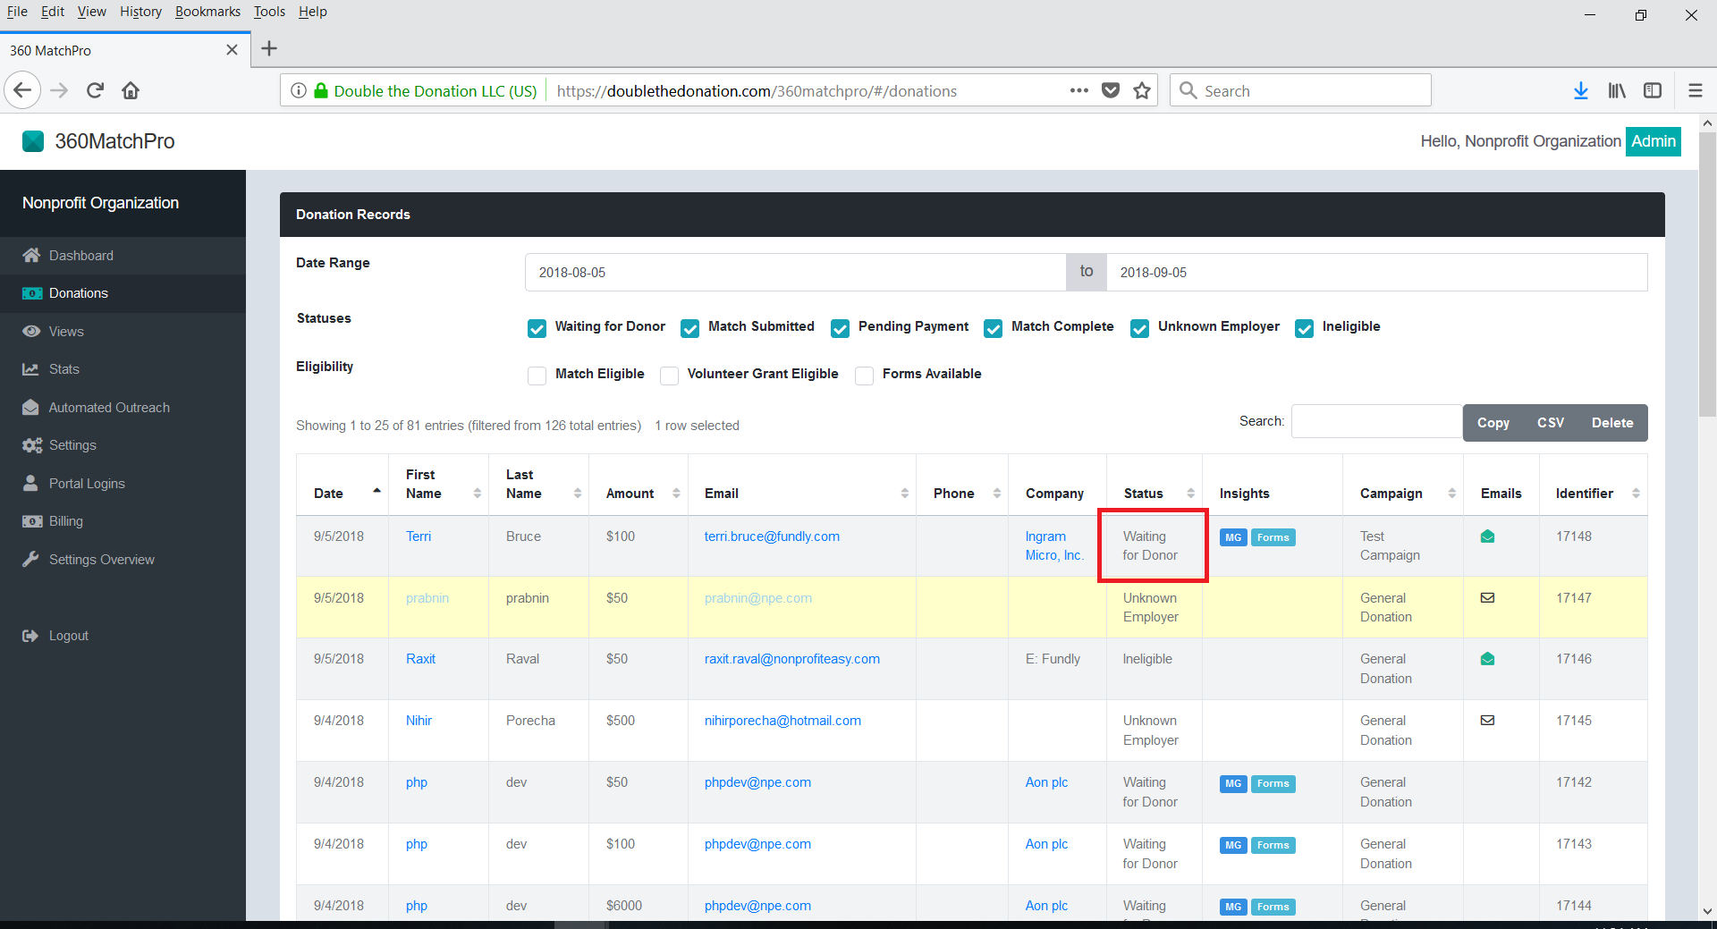The height and width of the screenshot is (929, 1717).
Task: Open the browser Edit menu
Action: (53, 12)
